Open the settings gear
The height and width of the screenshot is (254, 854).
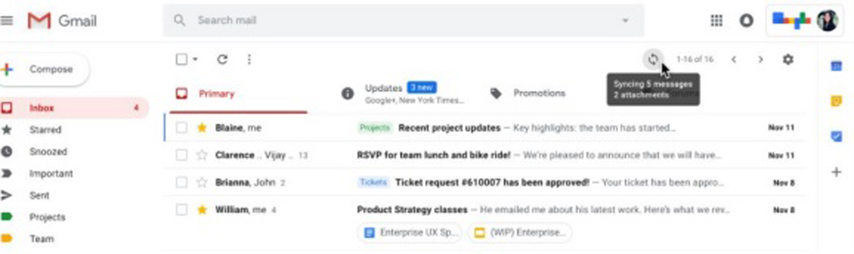point(788,59)
